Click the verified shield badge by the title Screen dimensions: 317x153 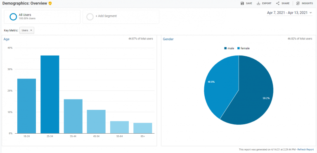tap(50, 3)
